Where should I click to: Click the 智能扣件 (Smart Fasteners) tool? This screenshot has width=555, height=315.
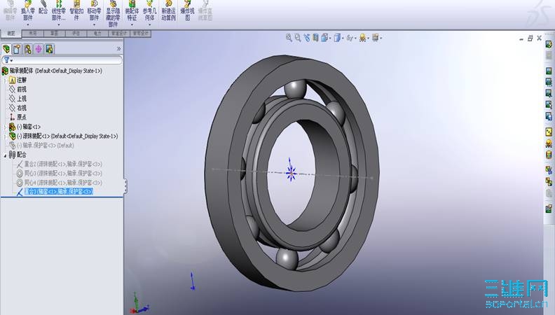pyautogui.click(x=76, y=10)
